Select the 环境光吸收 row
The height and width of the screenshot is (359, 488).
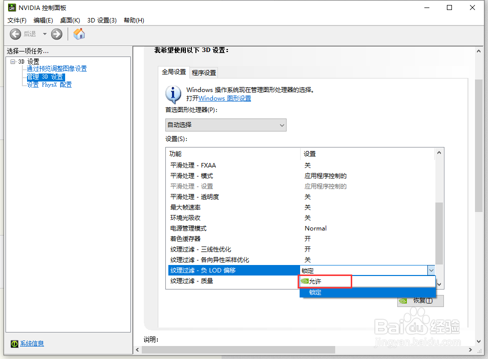tap(301, 217)
